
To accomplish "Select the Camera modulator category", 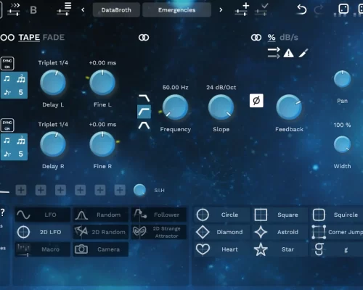I will 101,249.
